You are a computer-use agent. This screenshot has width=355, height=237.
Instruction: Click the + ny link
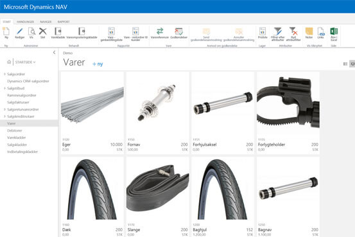point(98,64)
